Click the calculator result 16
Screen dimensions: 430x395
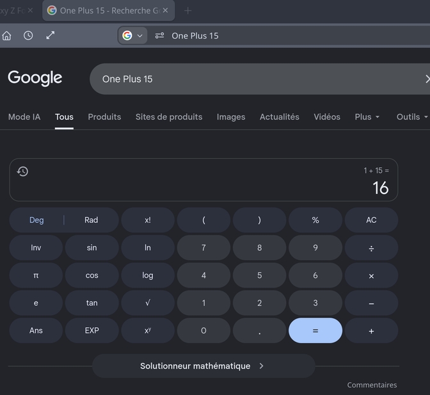(x=380, y=188)
